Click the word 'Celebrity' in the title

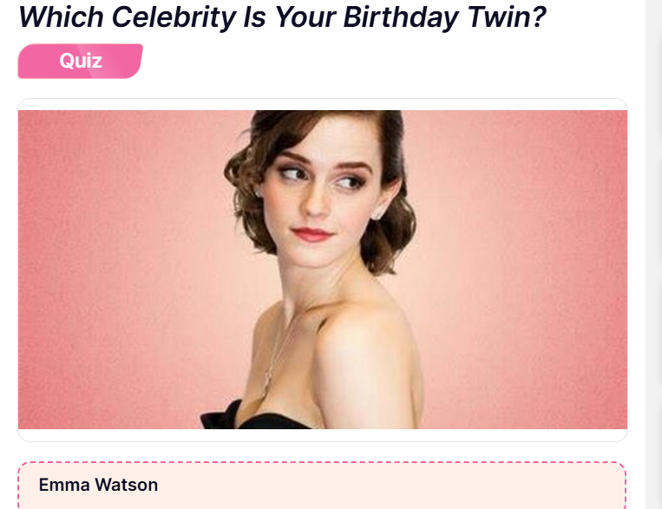[x=174, y=16]
